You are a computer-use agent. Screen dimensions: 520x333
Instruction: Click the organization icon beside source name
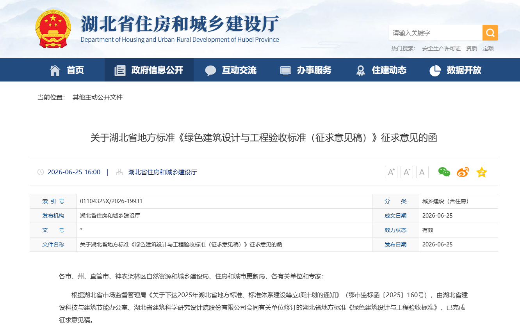pyautogui.click(x=119, y=172)
